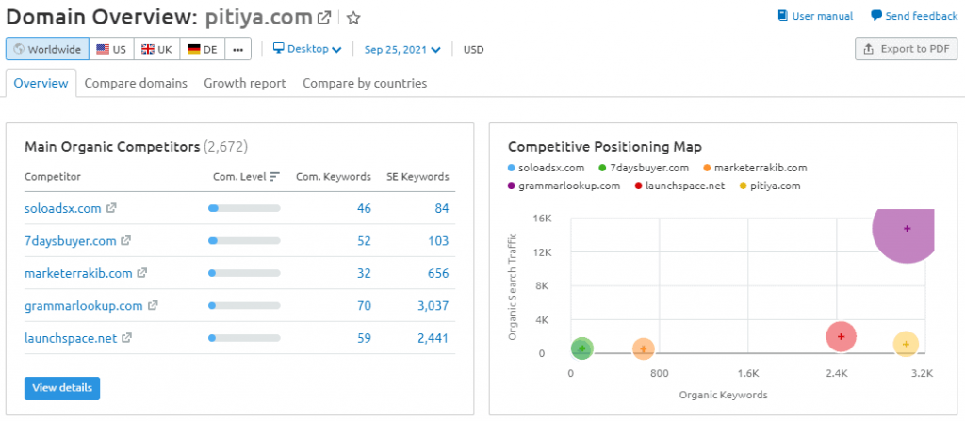Image resolution: width=965 pixels, height=421 pixels.
Task: Open external icon next to marketerrakib.com
Action: coord(141,273)
